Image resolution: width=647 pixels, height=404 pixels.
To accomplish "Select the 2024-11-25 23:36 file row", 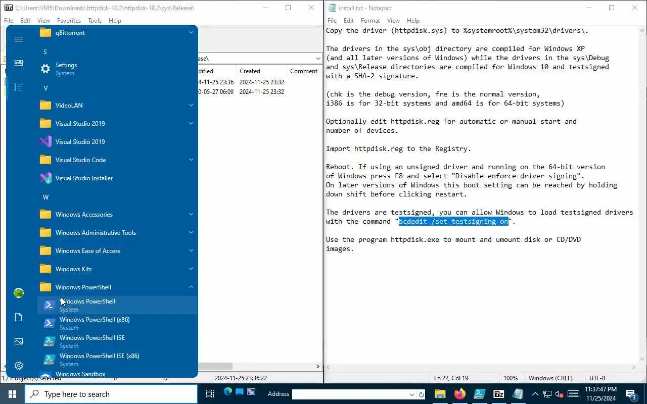I will [260, 82].
